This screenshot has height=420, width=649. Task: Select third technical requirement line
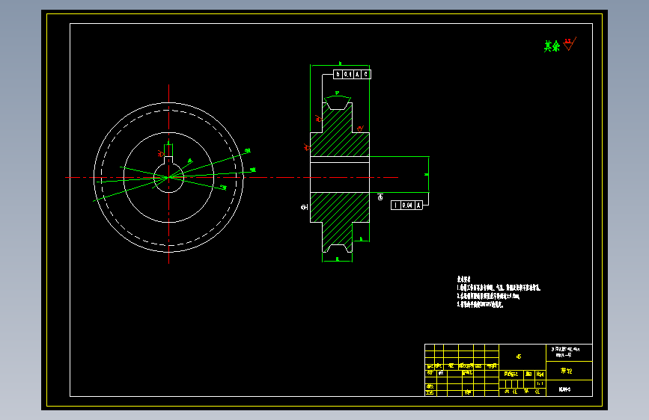coord(480,305)
